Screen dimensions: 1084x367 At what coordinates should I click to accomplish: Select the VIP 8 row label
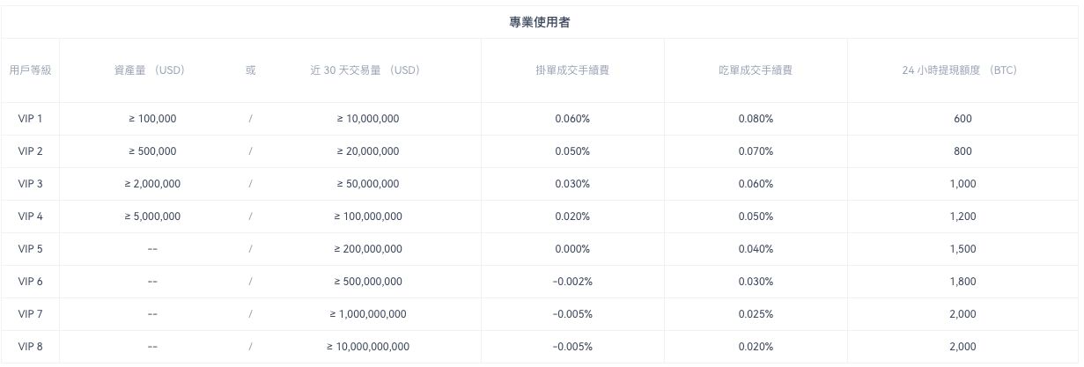[30, 347]
